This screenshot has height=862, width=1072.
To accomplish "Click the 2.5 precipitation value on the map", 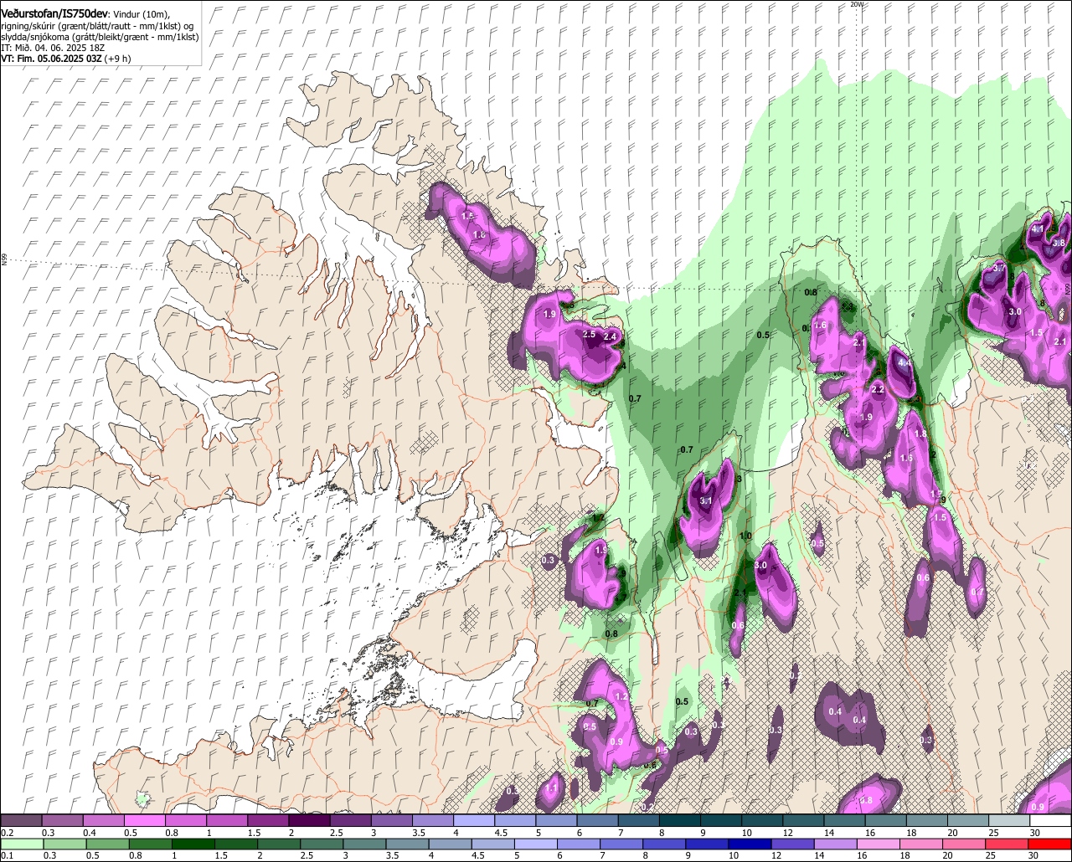I will click(x=589, y=334).
